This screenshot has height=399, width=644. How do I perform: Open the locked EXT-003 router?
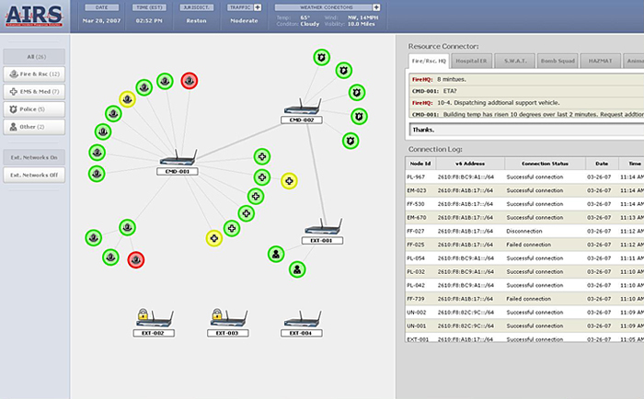[x=227, y=323]
